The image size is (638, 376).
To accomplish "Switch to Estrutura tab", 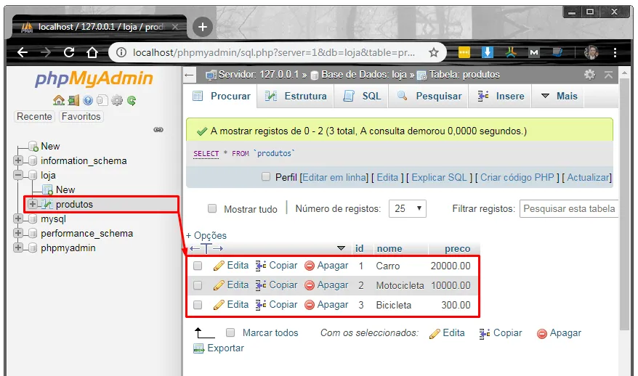I will [296, 97].
